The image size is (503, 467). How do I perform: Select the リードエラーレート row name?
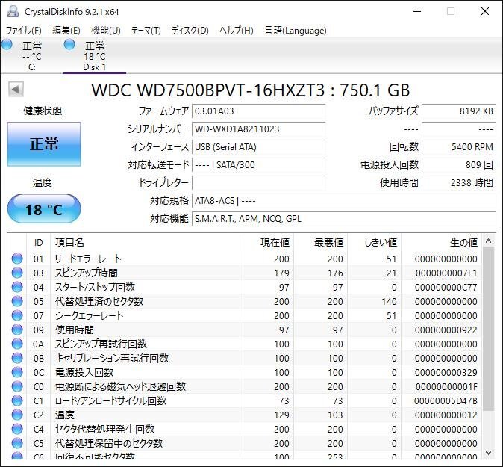88,259
